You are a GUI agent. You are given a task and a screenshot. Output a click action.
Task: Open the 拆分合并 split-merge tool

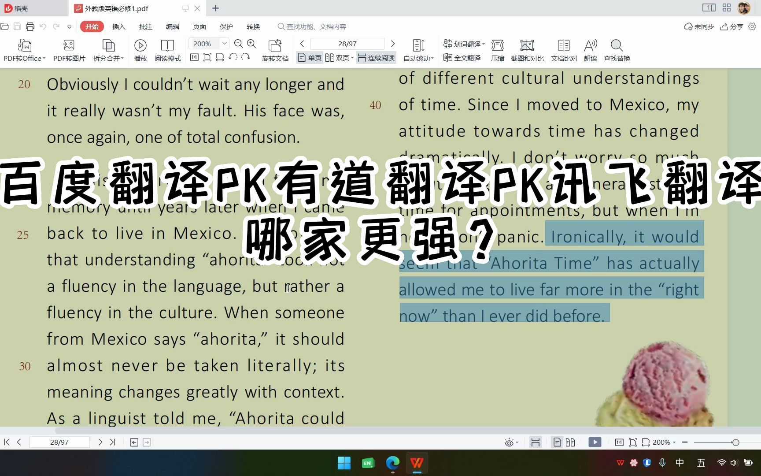[108, 50]
